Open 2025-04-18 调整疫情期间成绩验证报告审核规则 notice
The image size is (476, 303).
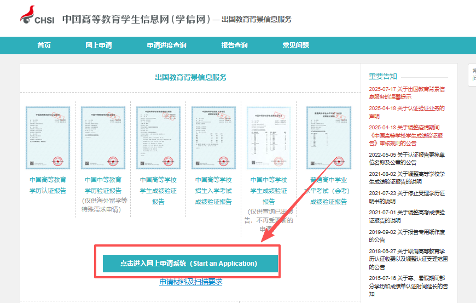tap(406, 135)
